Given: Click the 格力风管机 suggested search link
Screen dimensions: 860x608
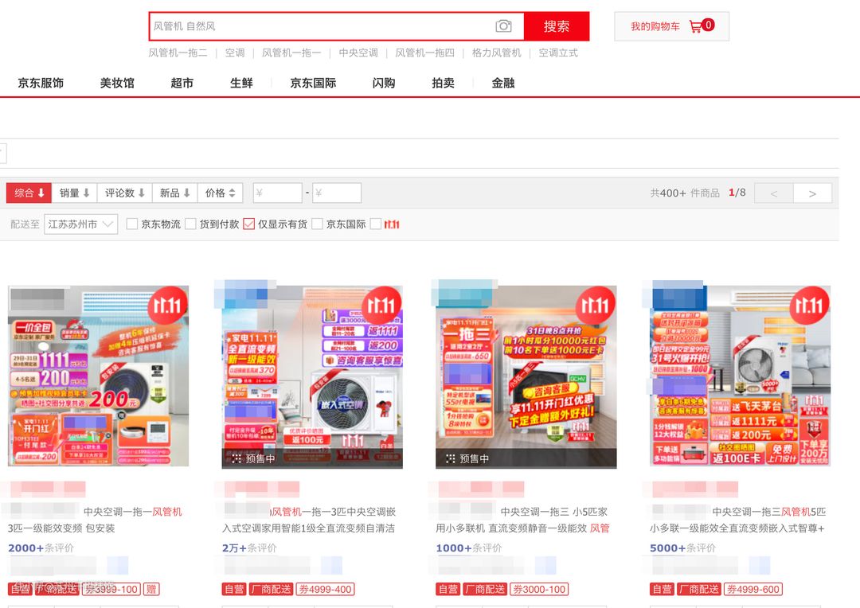Looking at the screenshot, I should tap(496, 53).
